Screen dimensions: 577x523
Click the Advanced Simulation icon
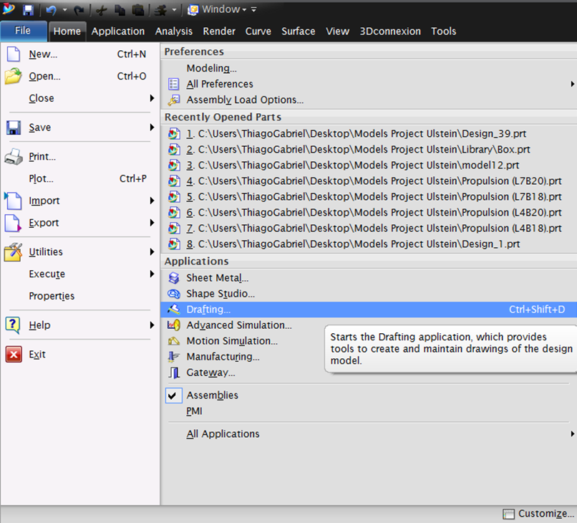(174, 325)
